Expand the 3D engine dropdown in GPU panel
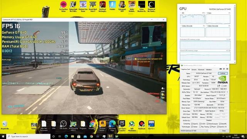Screen dimensions: 247x139 (x=181, y=13)
